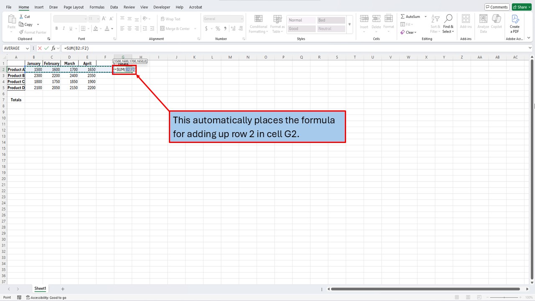Apply bold formatting from the Font group
Viewport: 535px width, 301px height.
[x=56, y=28]
